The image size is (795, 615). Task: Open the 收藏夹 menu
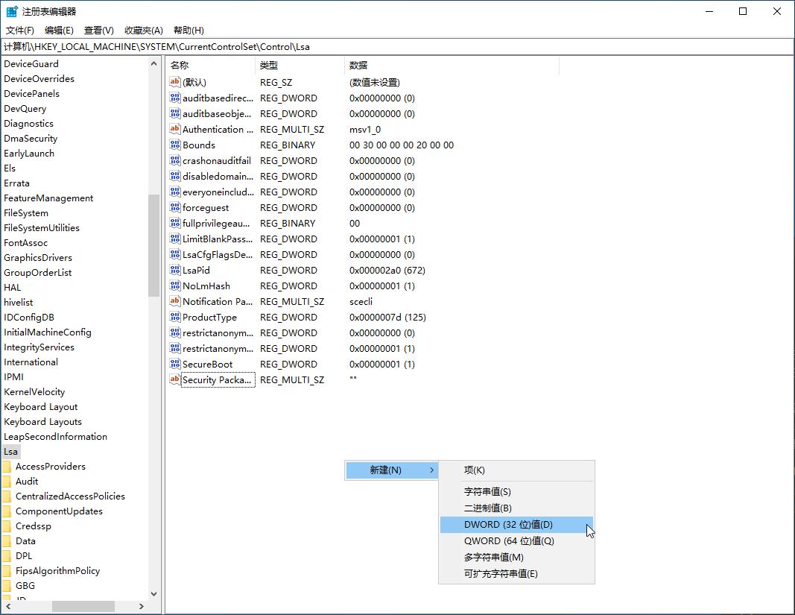(x=143, y=30)
